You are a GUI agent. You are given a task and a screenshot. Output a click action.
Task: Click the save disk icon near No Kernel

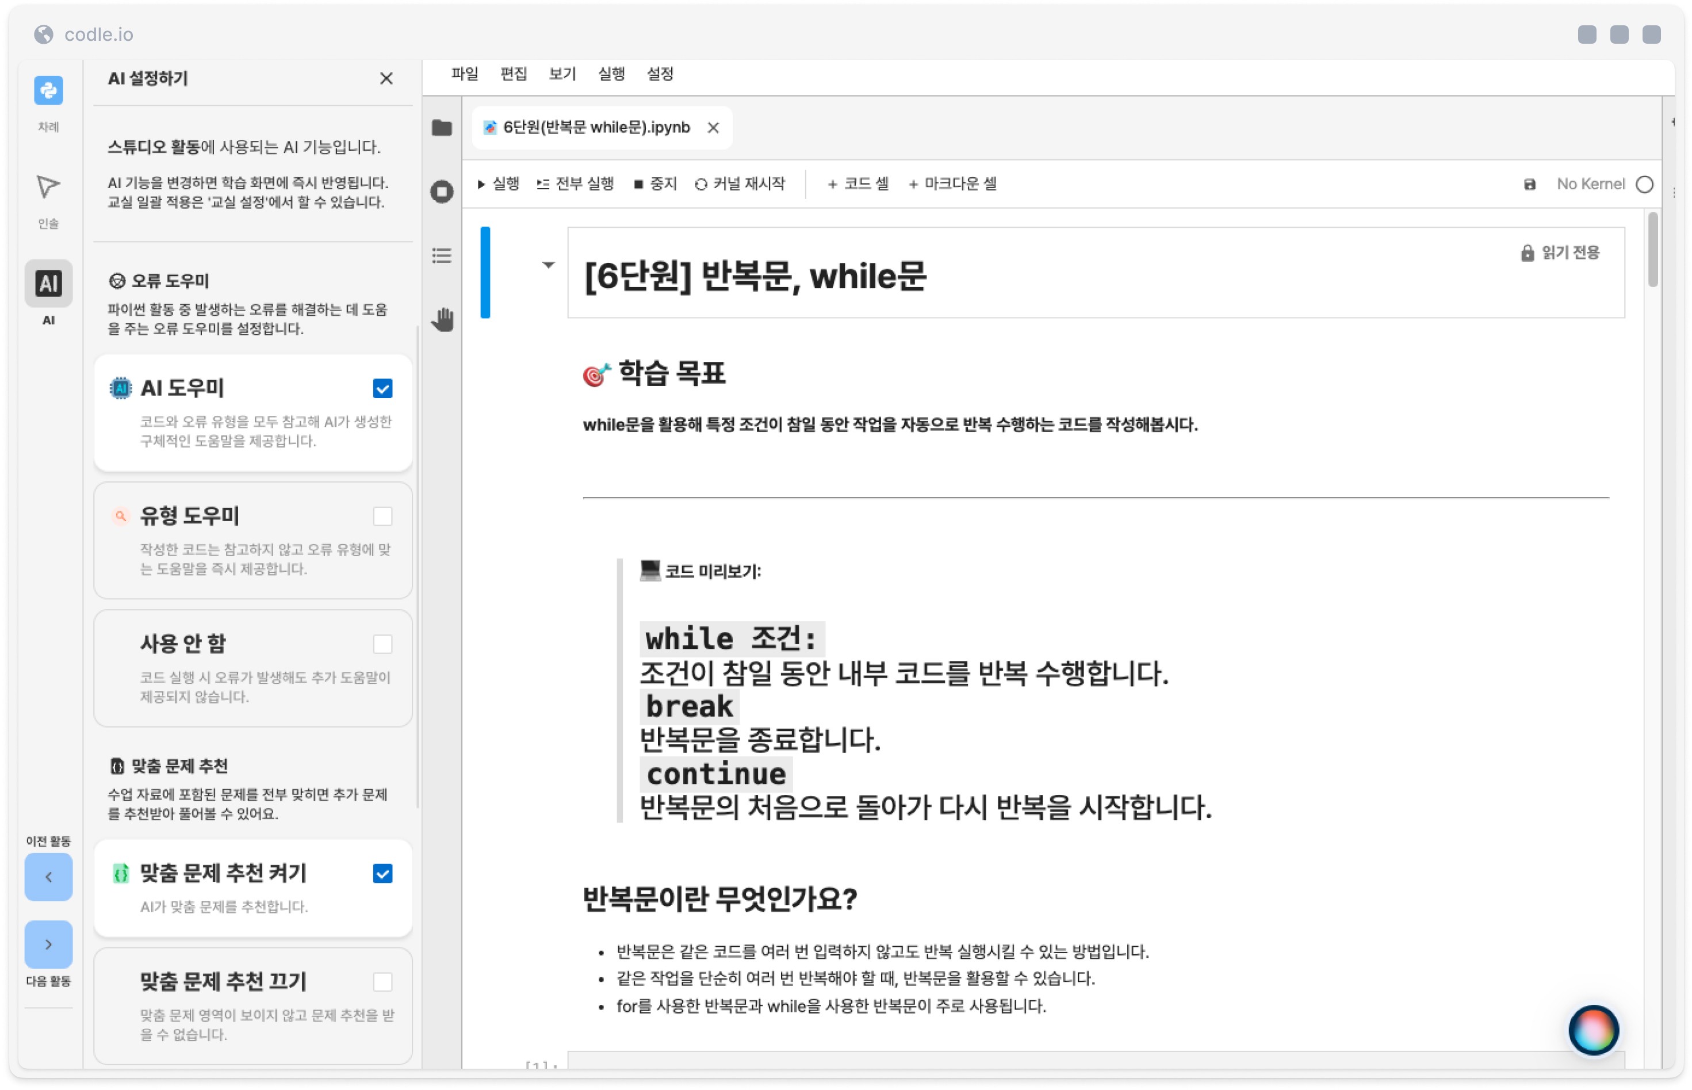(1529, 185)
